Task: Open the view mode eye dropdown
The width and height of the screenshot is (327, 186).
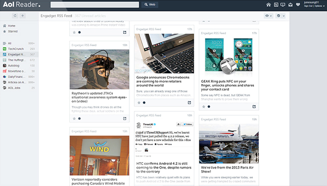Action: click(x=268, y=15)
